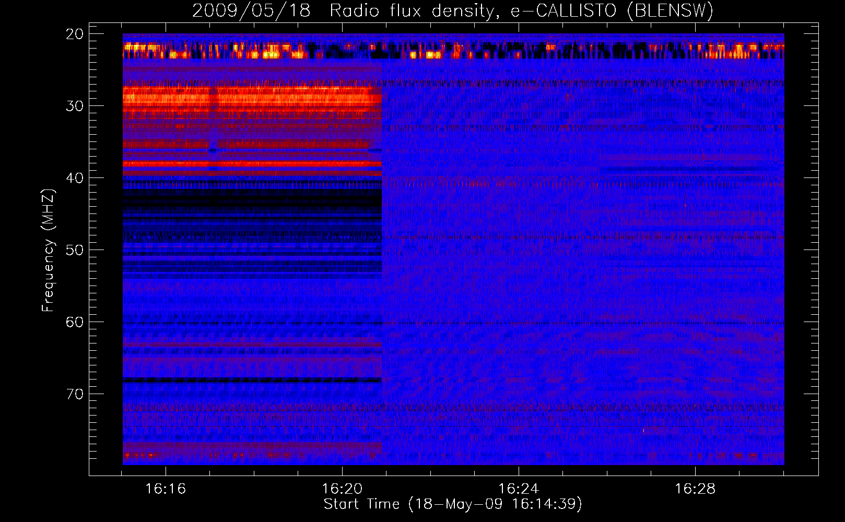The width and height of the screenshot is (845, 522).
Task: Click the 16:20 time tick label
Action: click(x=342, y=489)
